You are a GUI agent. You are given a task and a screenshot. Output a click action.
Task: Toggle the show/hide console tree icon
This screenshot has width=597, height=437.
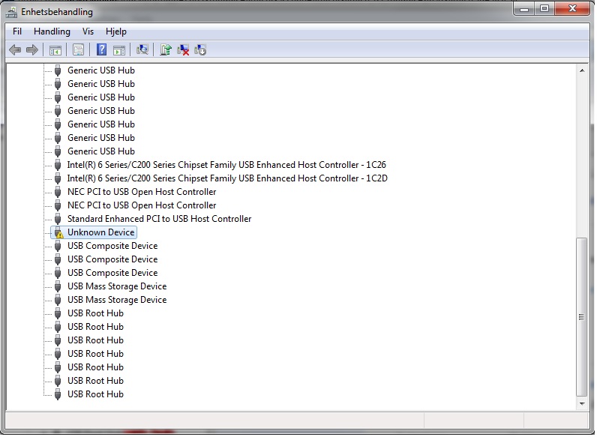[55, 50]
